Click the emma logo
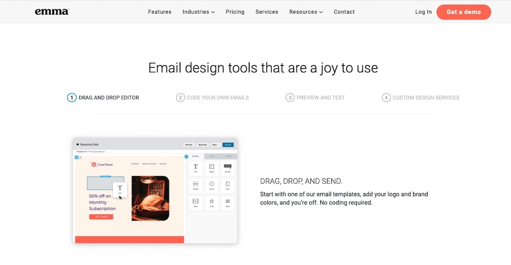 (x=52, y=12)
